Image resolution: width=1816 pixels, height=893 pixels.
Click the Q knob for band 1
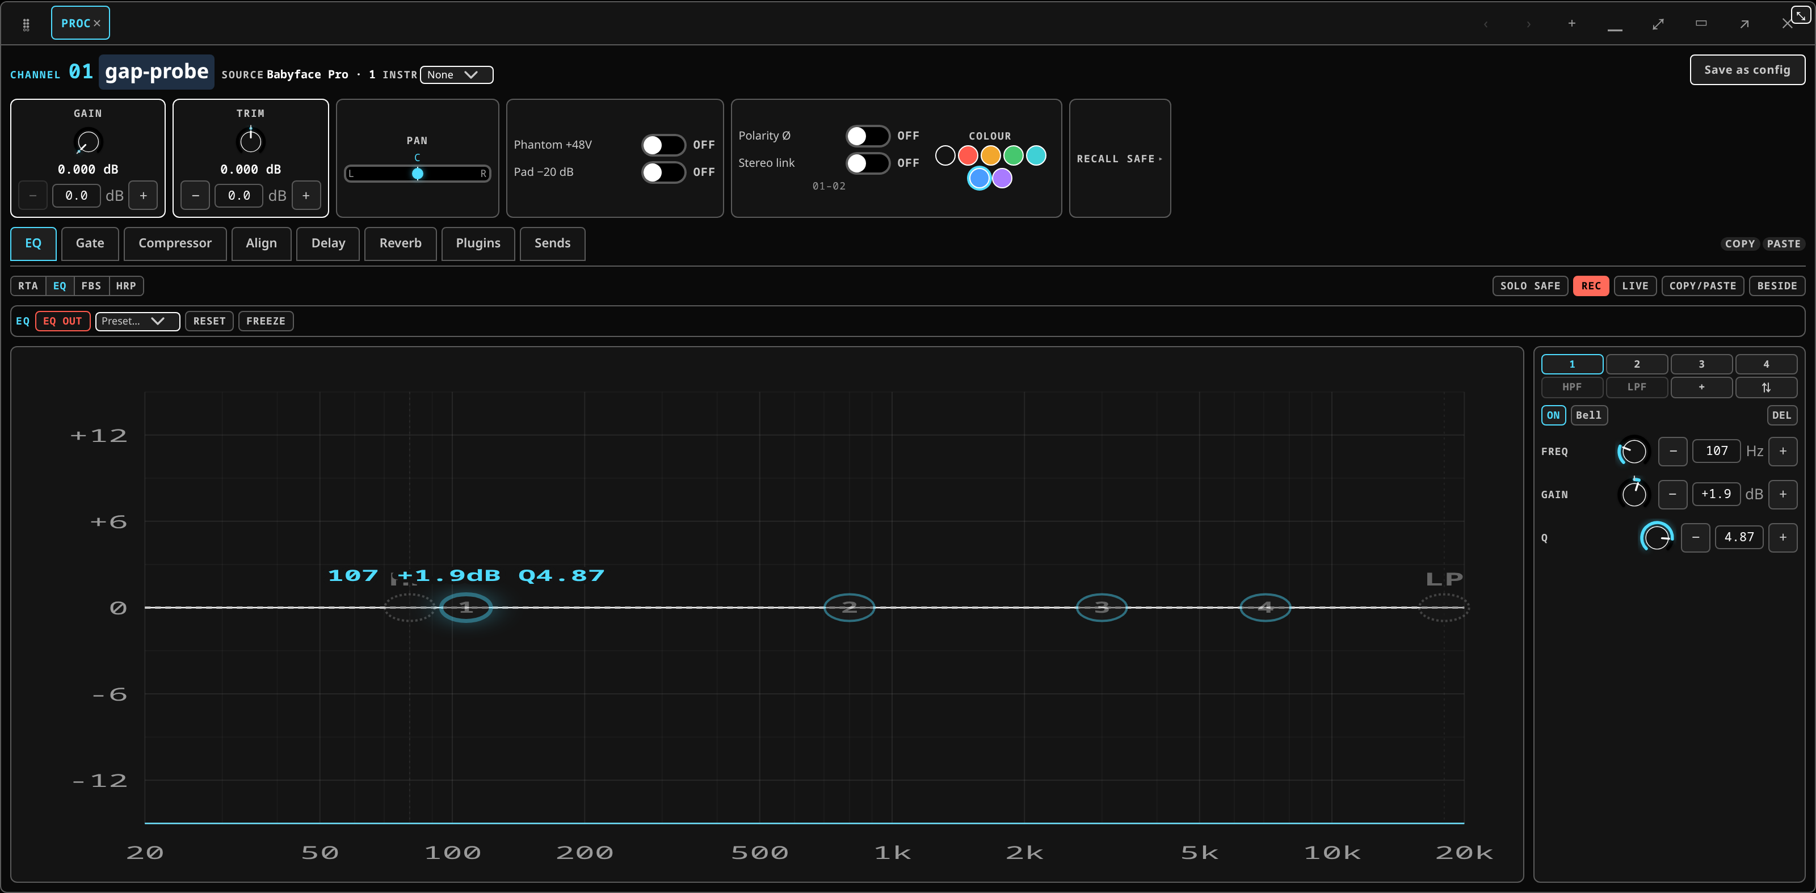click(x=1656, y=538)
